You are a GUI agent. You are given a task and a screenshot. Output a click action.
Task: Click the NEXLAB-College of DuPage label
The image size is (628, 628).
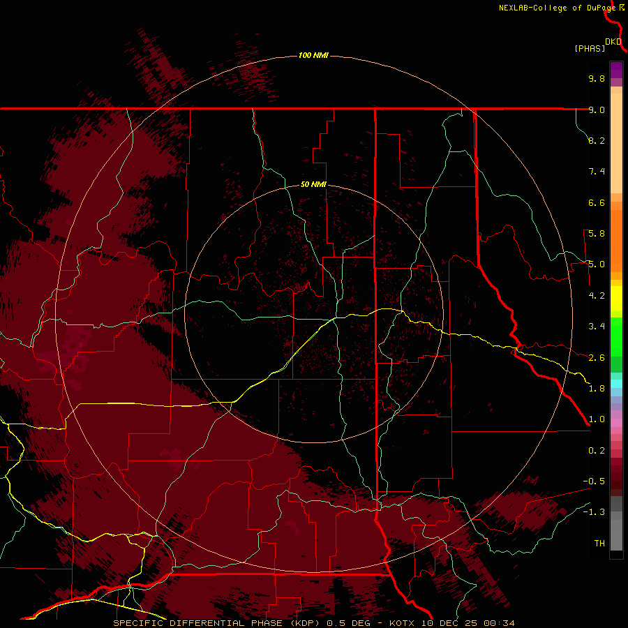tap(557, 8)
